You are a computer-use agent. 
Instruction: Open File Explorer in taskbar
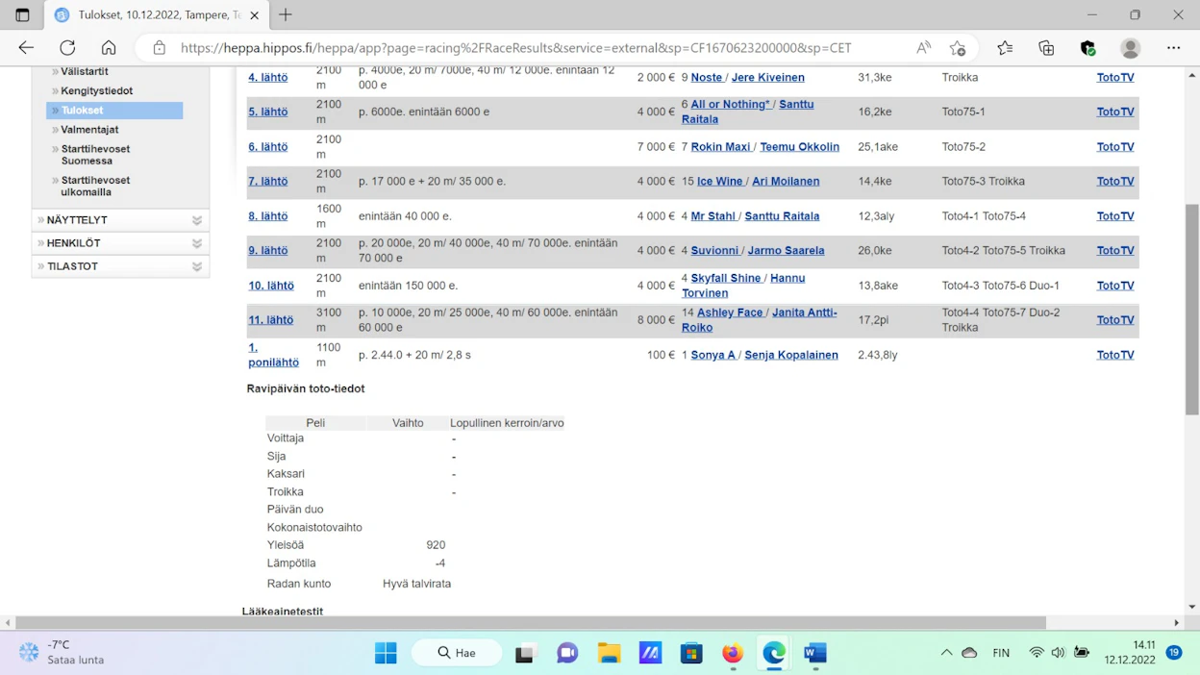[609, 653]
